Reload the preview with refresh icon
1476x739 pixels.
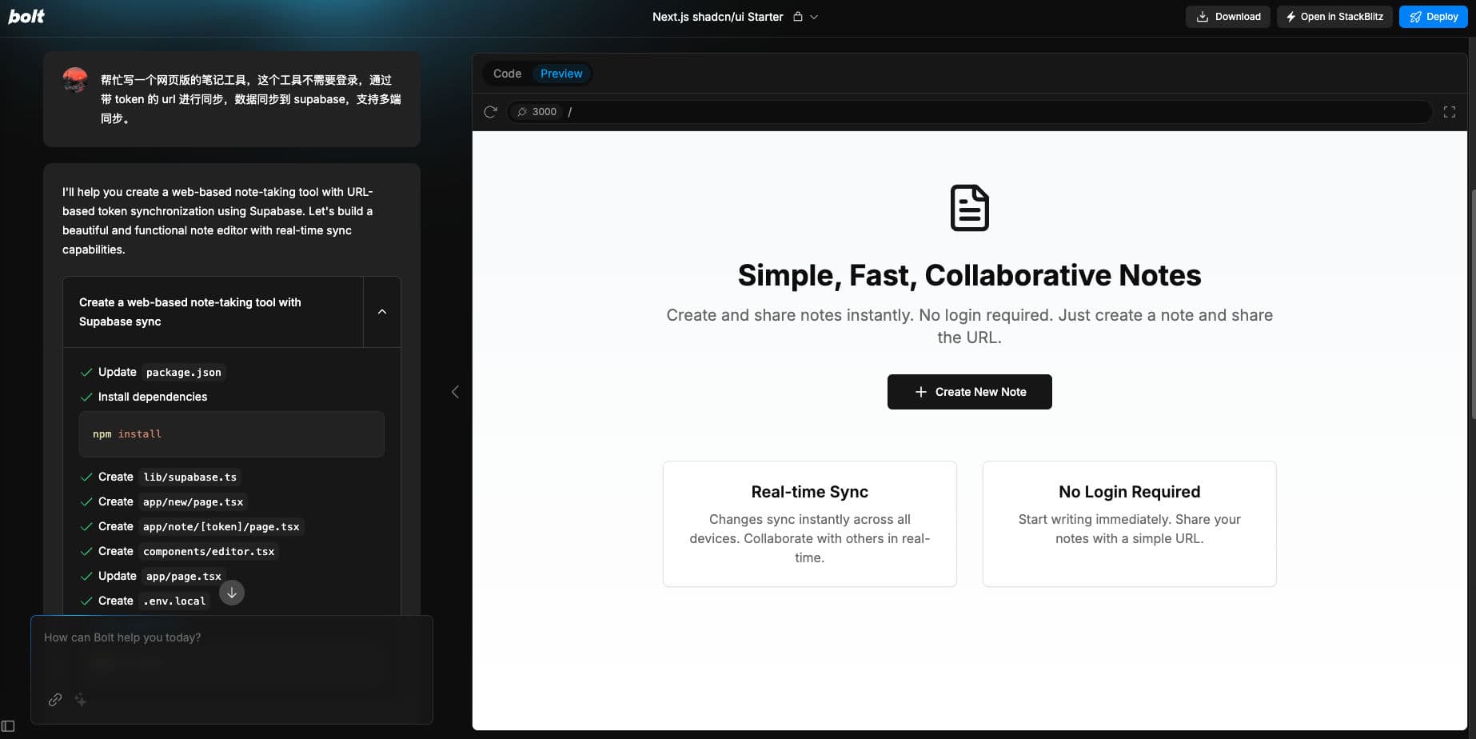(x=490, y=112)
